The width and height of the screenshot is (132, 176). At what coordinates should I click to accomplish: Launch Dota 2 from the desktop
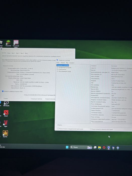(x=6, y=113)
